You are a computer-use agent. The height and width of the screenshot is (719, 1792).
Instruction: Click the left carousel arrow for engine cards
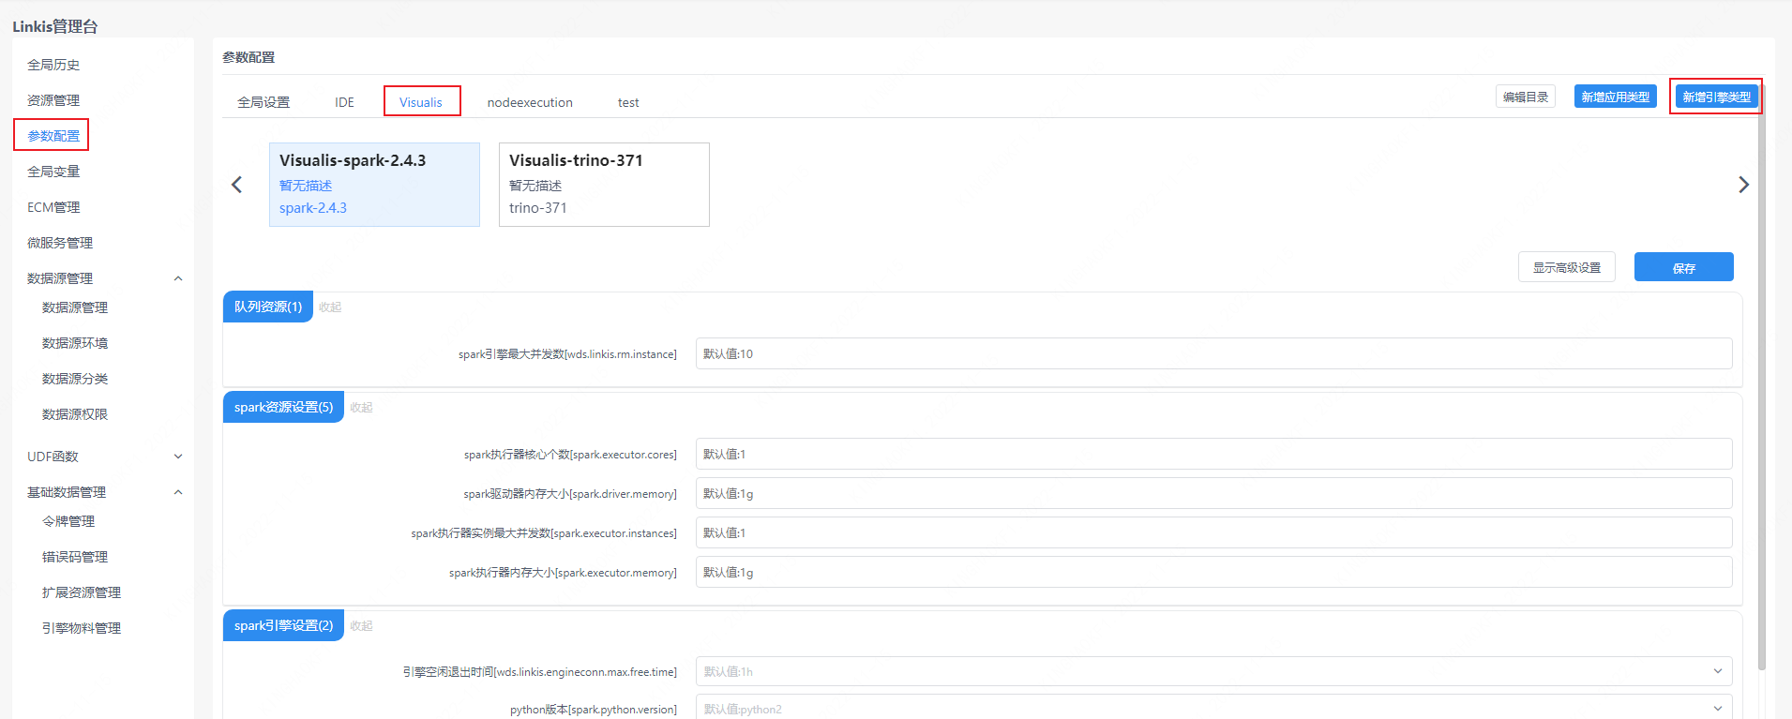(x=236, y=185)
